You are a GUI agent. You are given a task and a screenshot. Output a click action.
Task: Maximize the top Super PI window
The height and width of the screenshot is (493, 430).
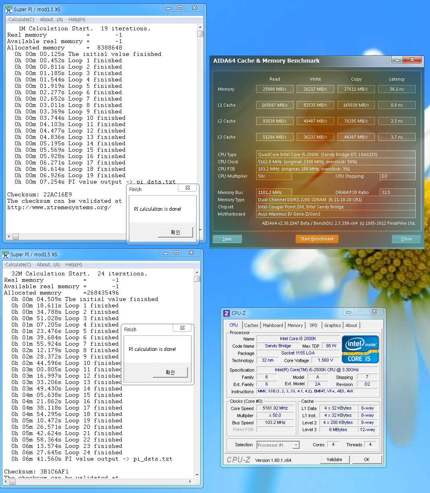tap(179, 8)
